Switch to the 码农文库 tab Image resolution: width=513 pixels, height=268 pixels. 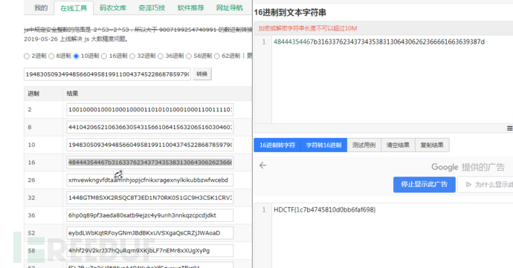(x=113, y=8)
